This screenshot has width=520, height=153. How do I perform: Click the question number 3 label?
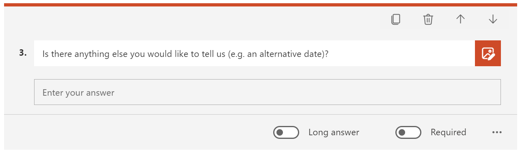tap(23, 52)
